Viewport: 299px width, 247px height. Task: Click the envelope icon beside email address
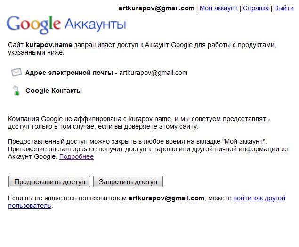pos(16,73)
